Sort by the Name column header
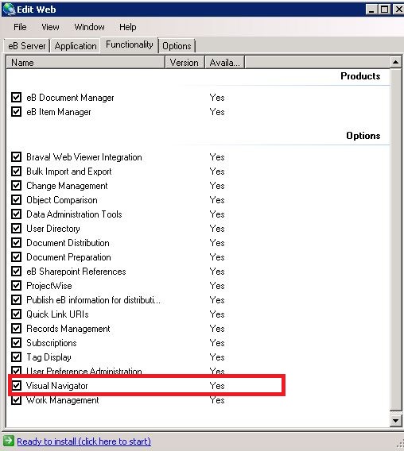 click(x=86, y=63)
